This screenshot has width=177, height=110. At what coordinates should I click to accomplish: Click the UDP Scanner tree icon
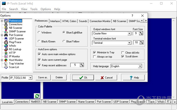(x=6, y=38)
